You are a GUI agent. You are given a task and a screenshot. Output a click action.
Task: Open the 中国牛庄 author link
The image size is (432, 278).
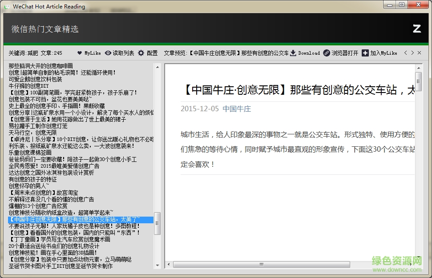pyautogui.click(x=236, y=108)
